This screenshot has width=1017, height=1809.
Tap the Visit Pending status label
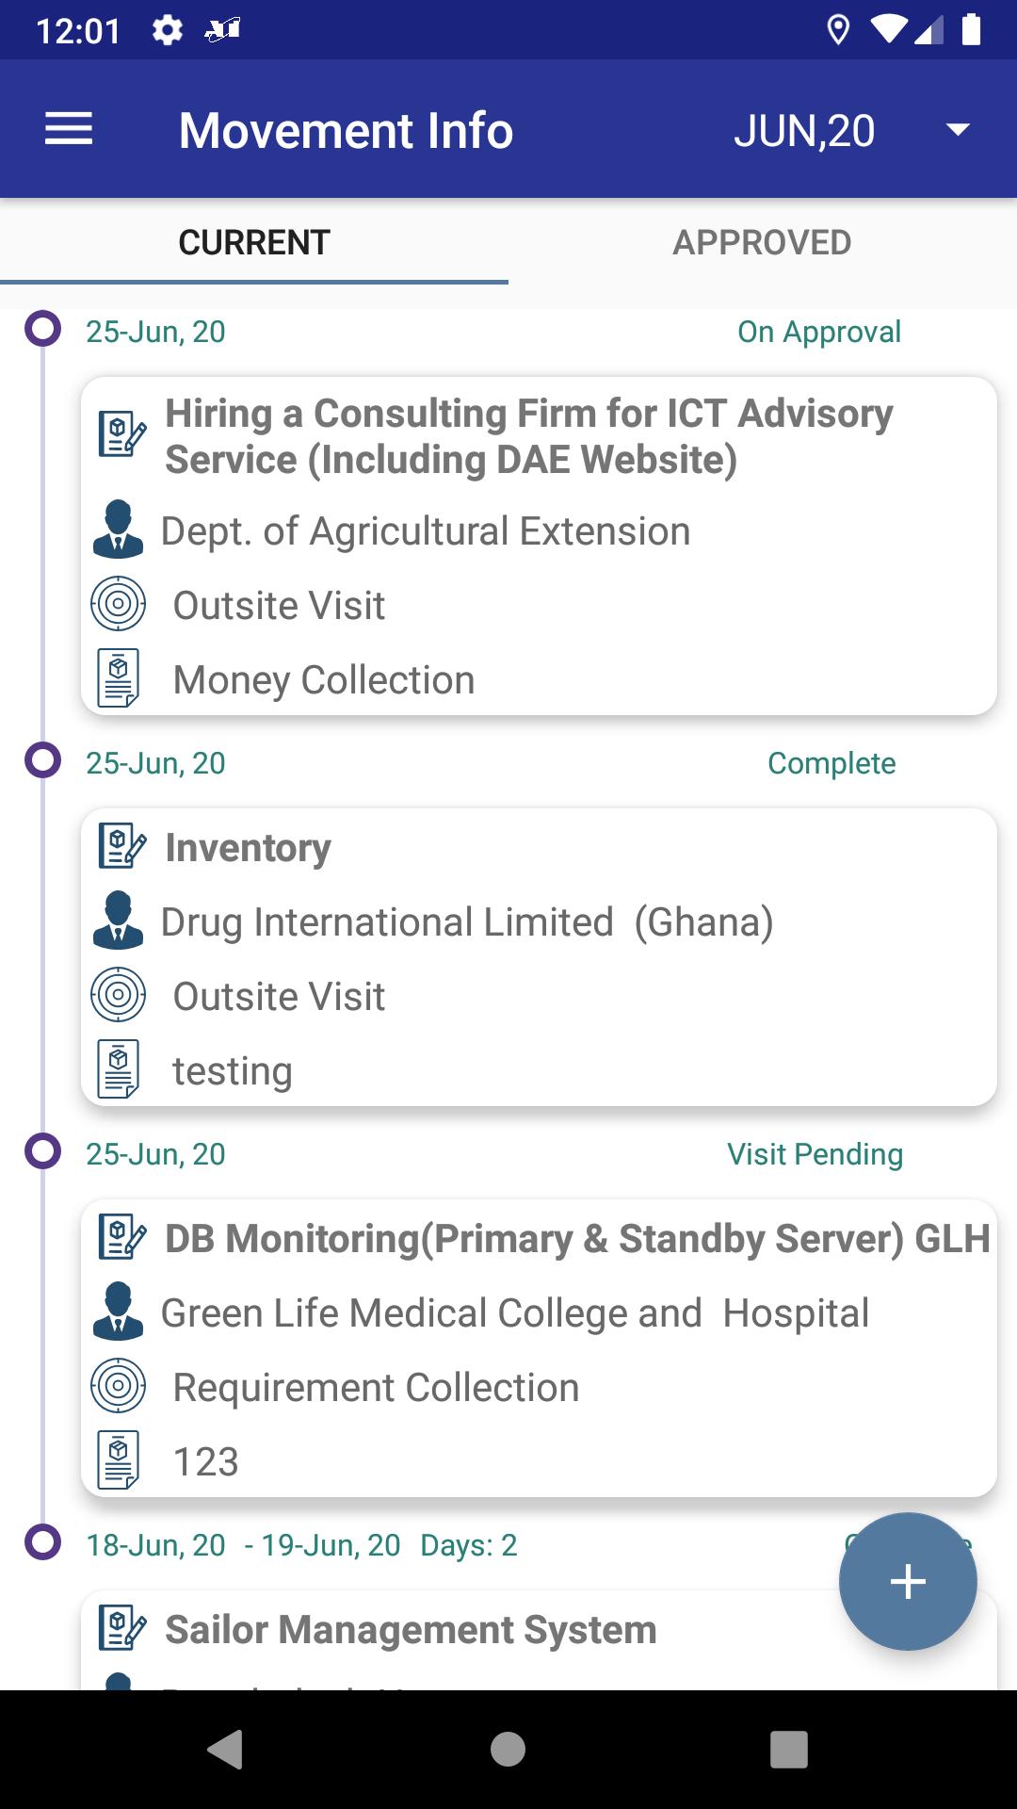[815, 1154]
